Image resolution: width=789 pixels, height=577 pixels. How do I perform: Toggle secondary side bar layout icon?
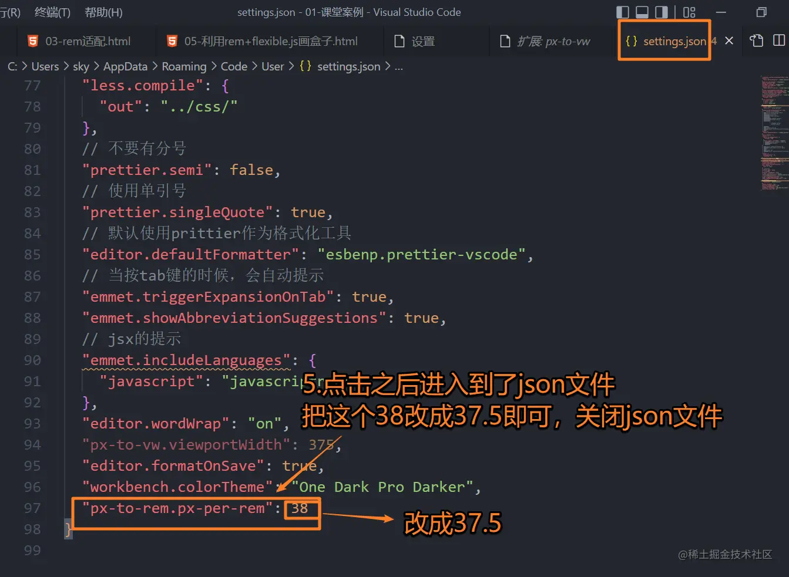pos(662,12)
